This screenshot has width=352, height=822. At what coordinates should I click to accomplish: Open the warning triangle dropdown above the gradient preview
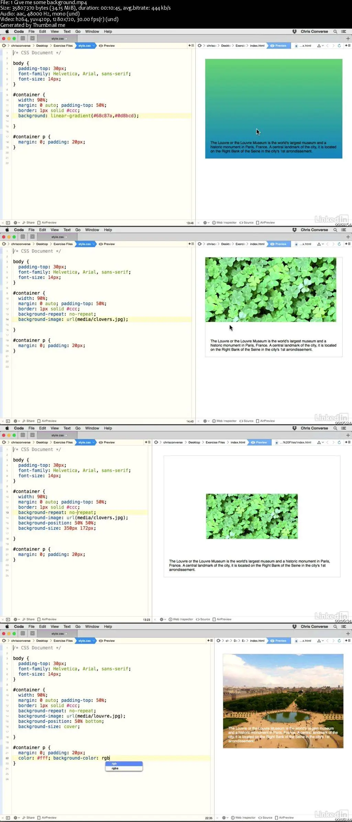[320, 45]
